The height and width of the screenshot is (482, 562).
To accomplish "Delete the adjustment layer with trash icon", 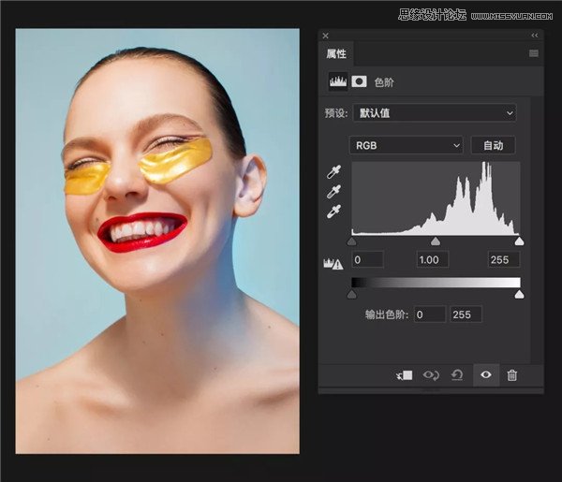I will (x=511, y=374).
